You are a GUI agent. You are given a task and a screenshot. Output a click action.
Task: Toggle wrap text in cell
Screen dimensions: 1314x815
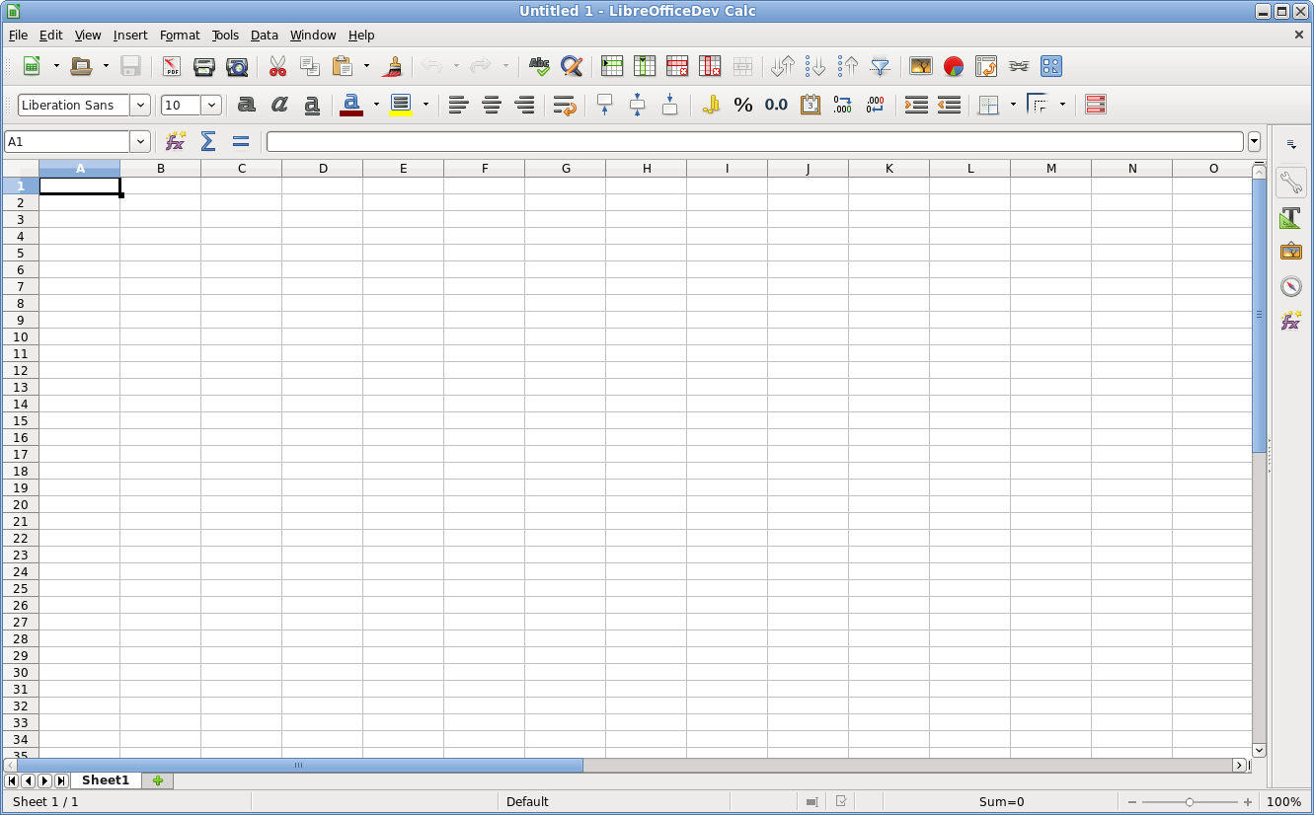(x=564, y=105)
